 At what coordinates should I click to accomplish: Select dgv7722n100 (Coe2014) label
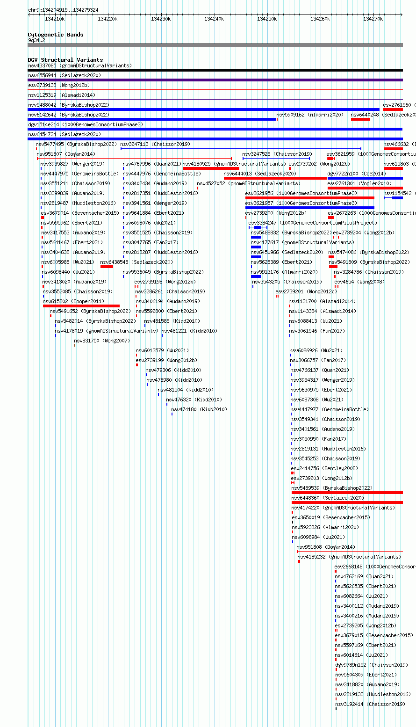357,174
